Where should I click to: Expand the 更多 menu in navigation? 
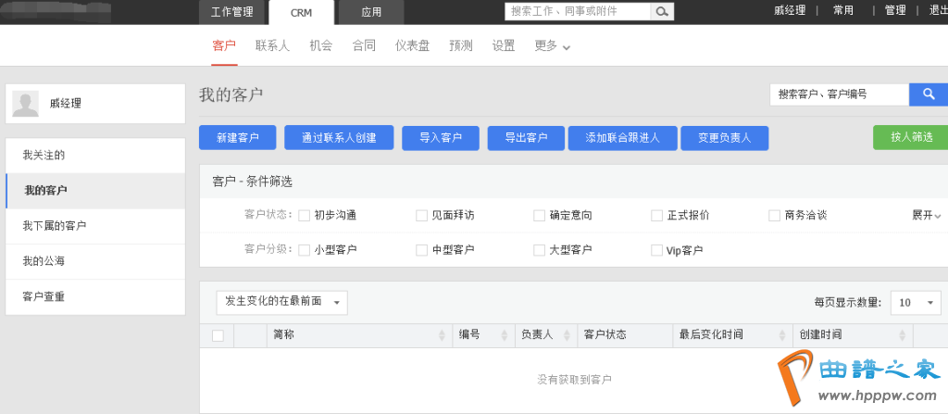[552, 45]
